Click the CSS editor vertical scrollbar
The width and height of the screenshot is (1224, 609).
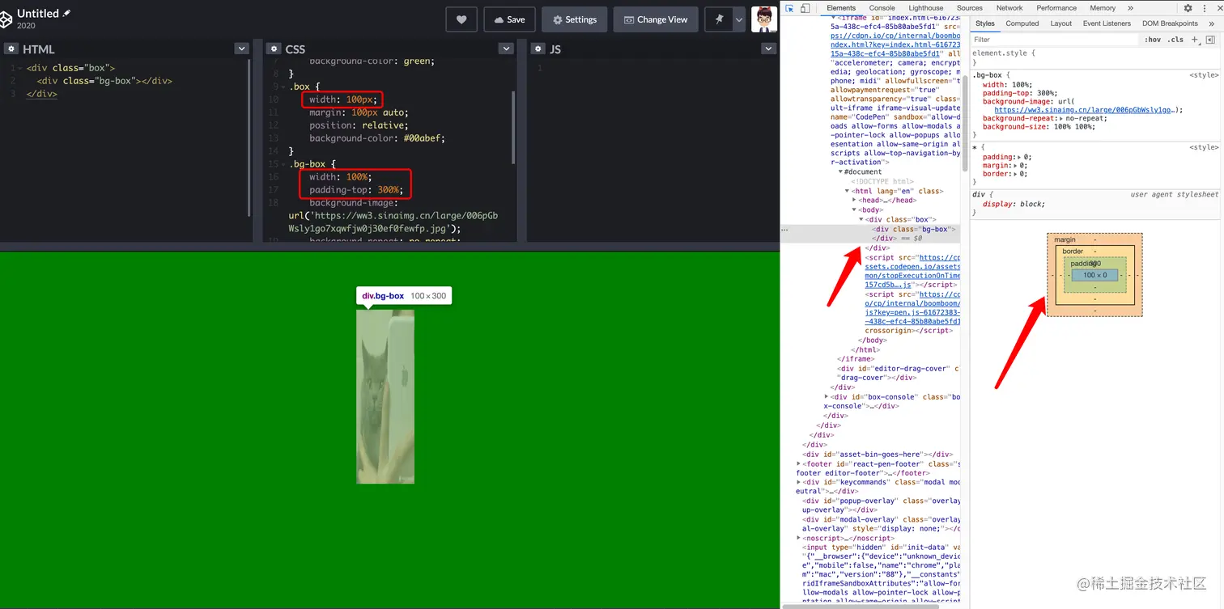[513, 126]
